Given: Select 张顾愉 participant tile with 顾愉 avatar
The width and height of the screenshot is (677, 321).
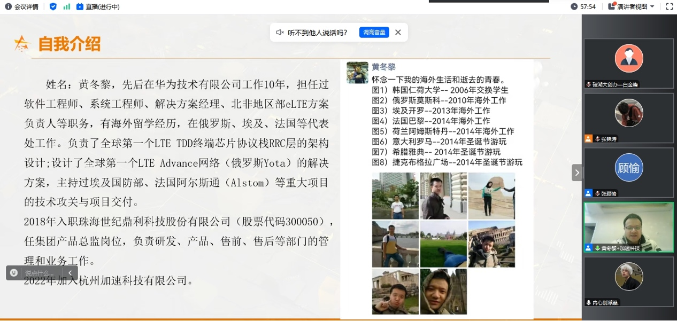Looking at the screenshot, I should point(628,172).
